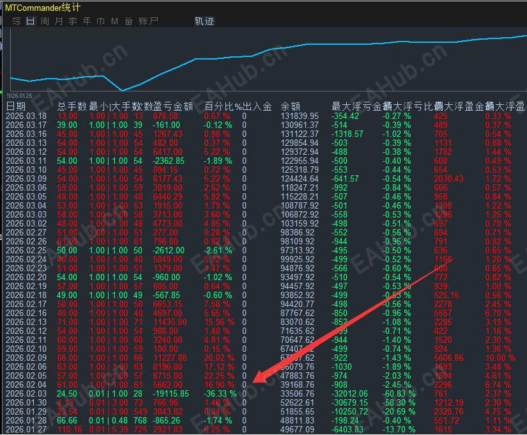This screenshot has height=435, width=527.
Task: Click the floating profit ratio 10.00 %
Action: click(500, 358)
